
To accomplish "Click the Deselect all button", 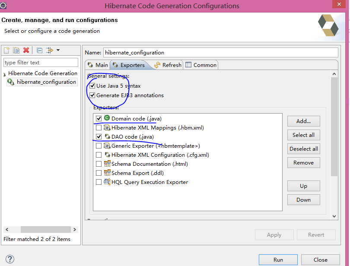I will [304, 149].
